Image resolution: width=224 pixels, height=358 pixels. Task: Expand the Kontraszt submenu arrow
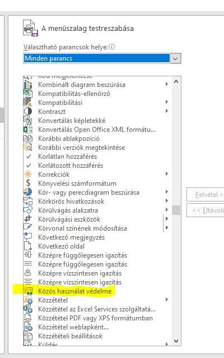click(167, 111)
